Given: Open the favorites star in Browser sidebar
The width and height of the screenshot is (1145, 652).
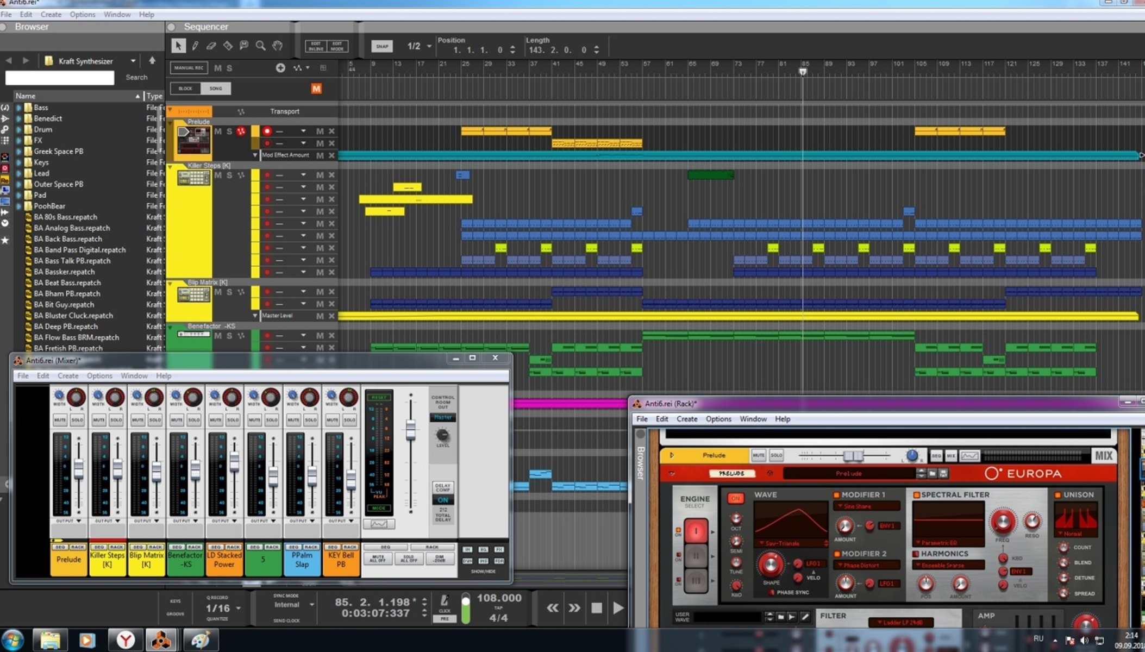Looking at the screenshot, I should click(5, 240).
